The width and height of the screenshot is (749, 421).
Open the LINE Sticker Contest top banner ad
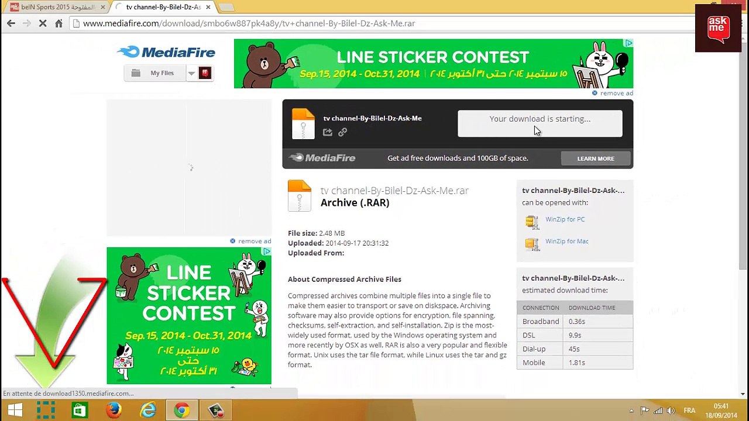pos(433,64)
